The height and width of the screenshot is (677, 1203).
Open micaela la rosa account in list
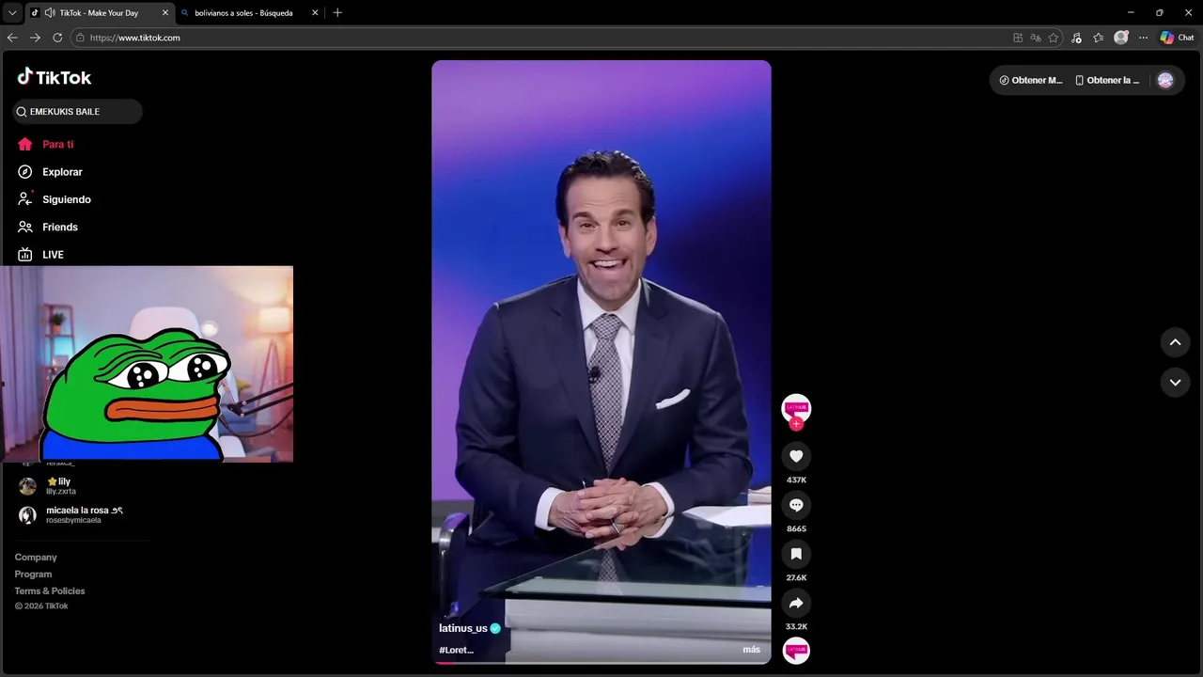[72, 514]
